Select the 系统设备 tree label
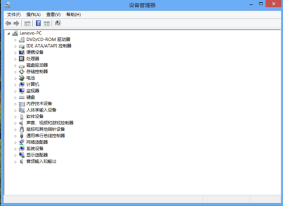 (35, 148)
